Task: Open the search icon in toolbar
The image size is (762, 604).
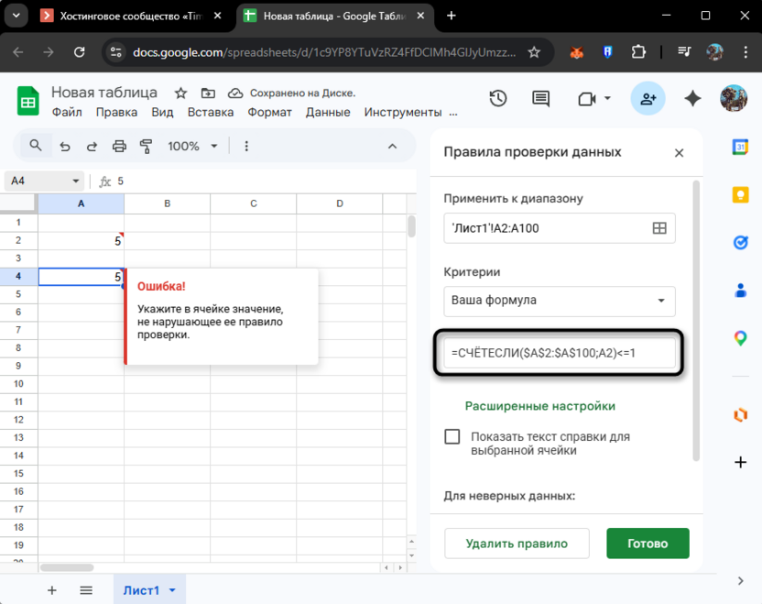Action: (37, 146)
